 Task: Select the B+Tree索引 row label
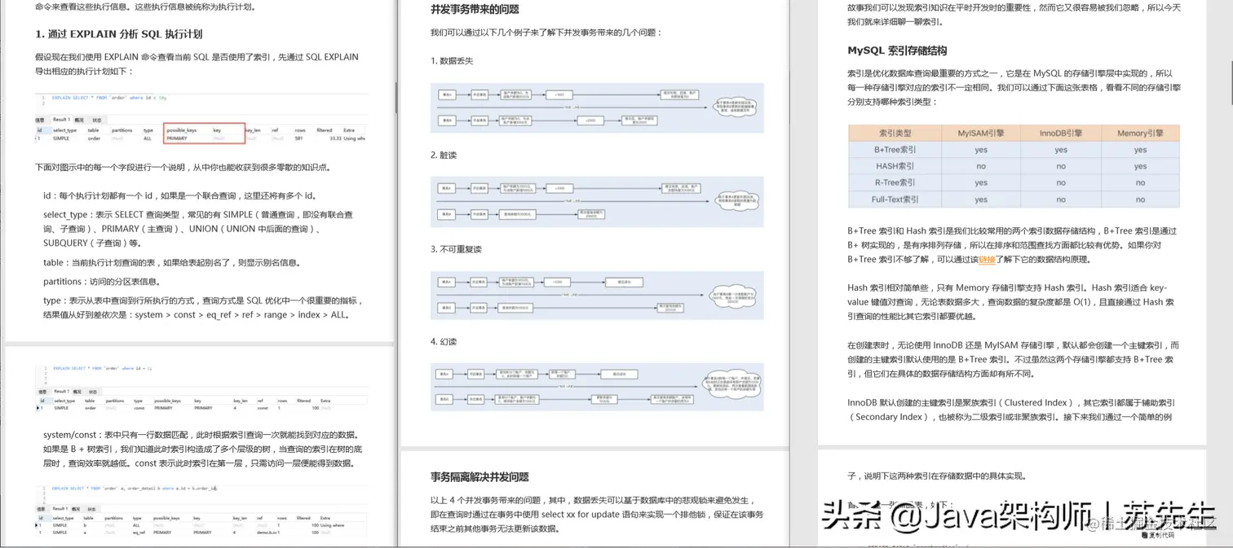click(895, 150)
